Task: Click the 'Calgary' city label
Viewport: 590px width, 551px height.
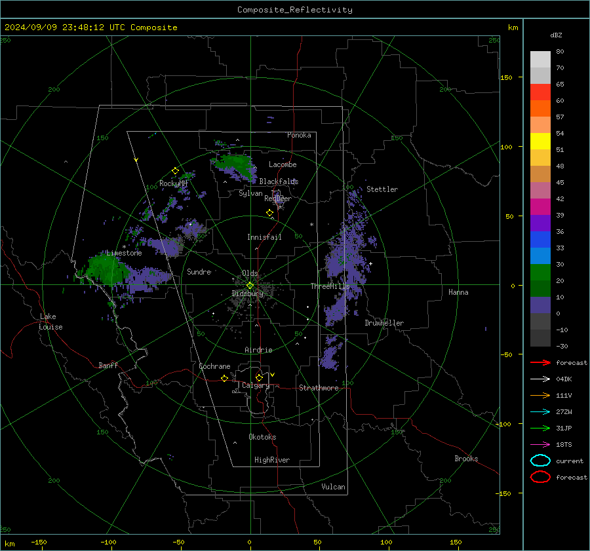Action: click(x=256, y=385)
